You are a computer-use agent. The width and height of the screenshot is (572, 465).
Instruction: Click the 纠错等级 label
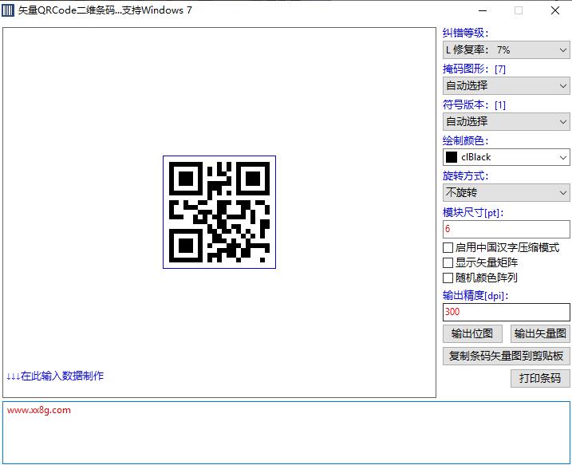pos(465,33)
